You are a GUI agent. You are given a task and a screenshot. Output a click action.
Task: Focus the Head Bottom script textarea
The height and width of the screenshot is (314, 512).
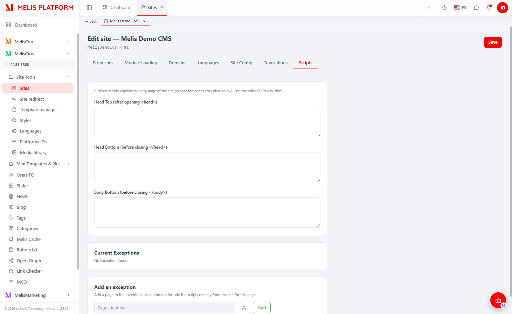click(x=207, y=167)
